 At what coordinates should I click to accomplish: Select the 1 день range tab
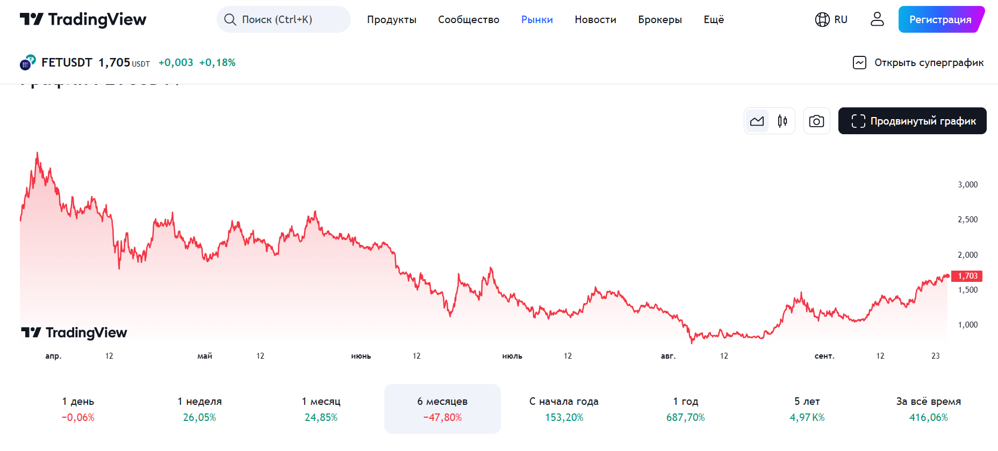click(x=78, y=409)
